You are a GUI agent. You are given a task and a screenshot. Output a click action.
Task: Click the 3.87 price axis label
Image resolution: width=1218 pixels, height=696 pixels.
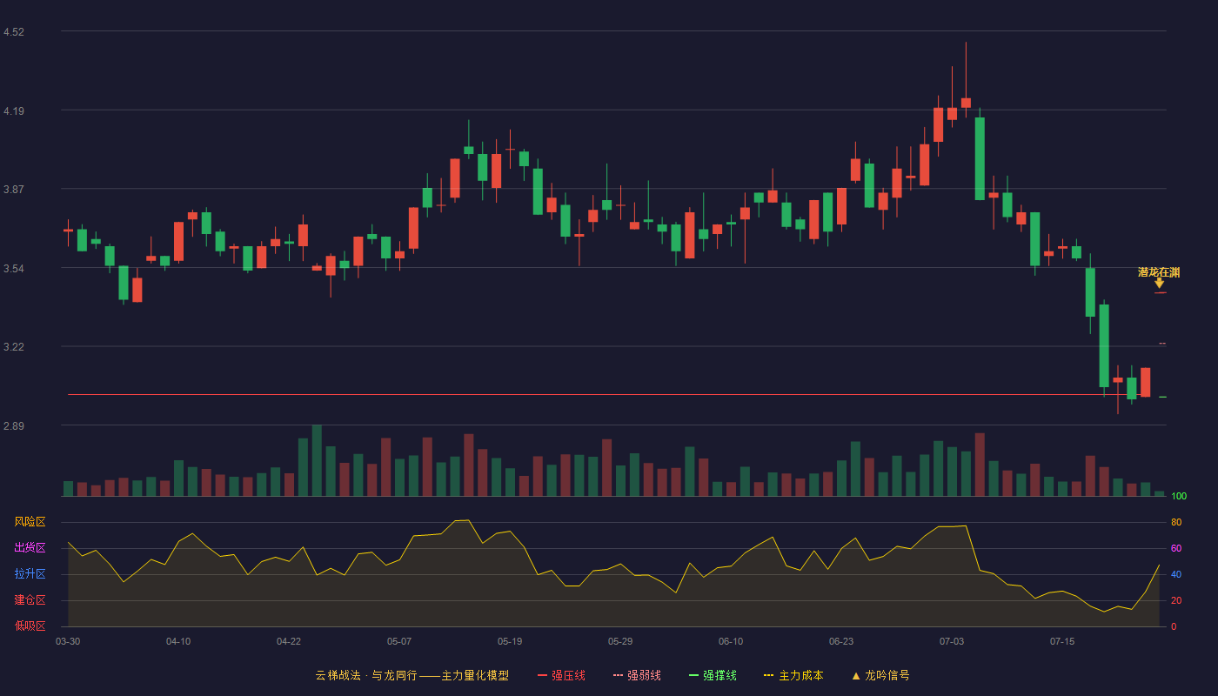[x=14, y=190]
